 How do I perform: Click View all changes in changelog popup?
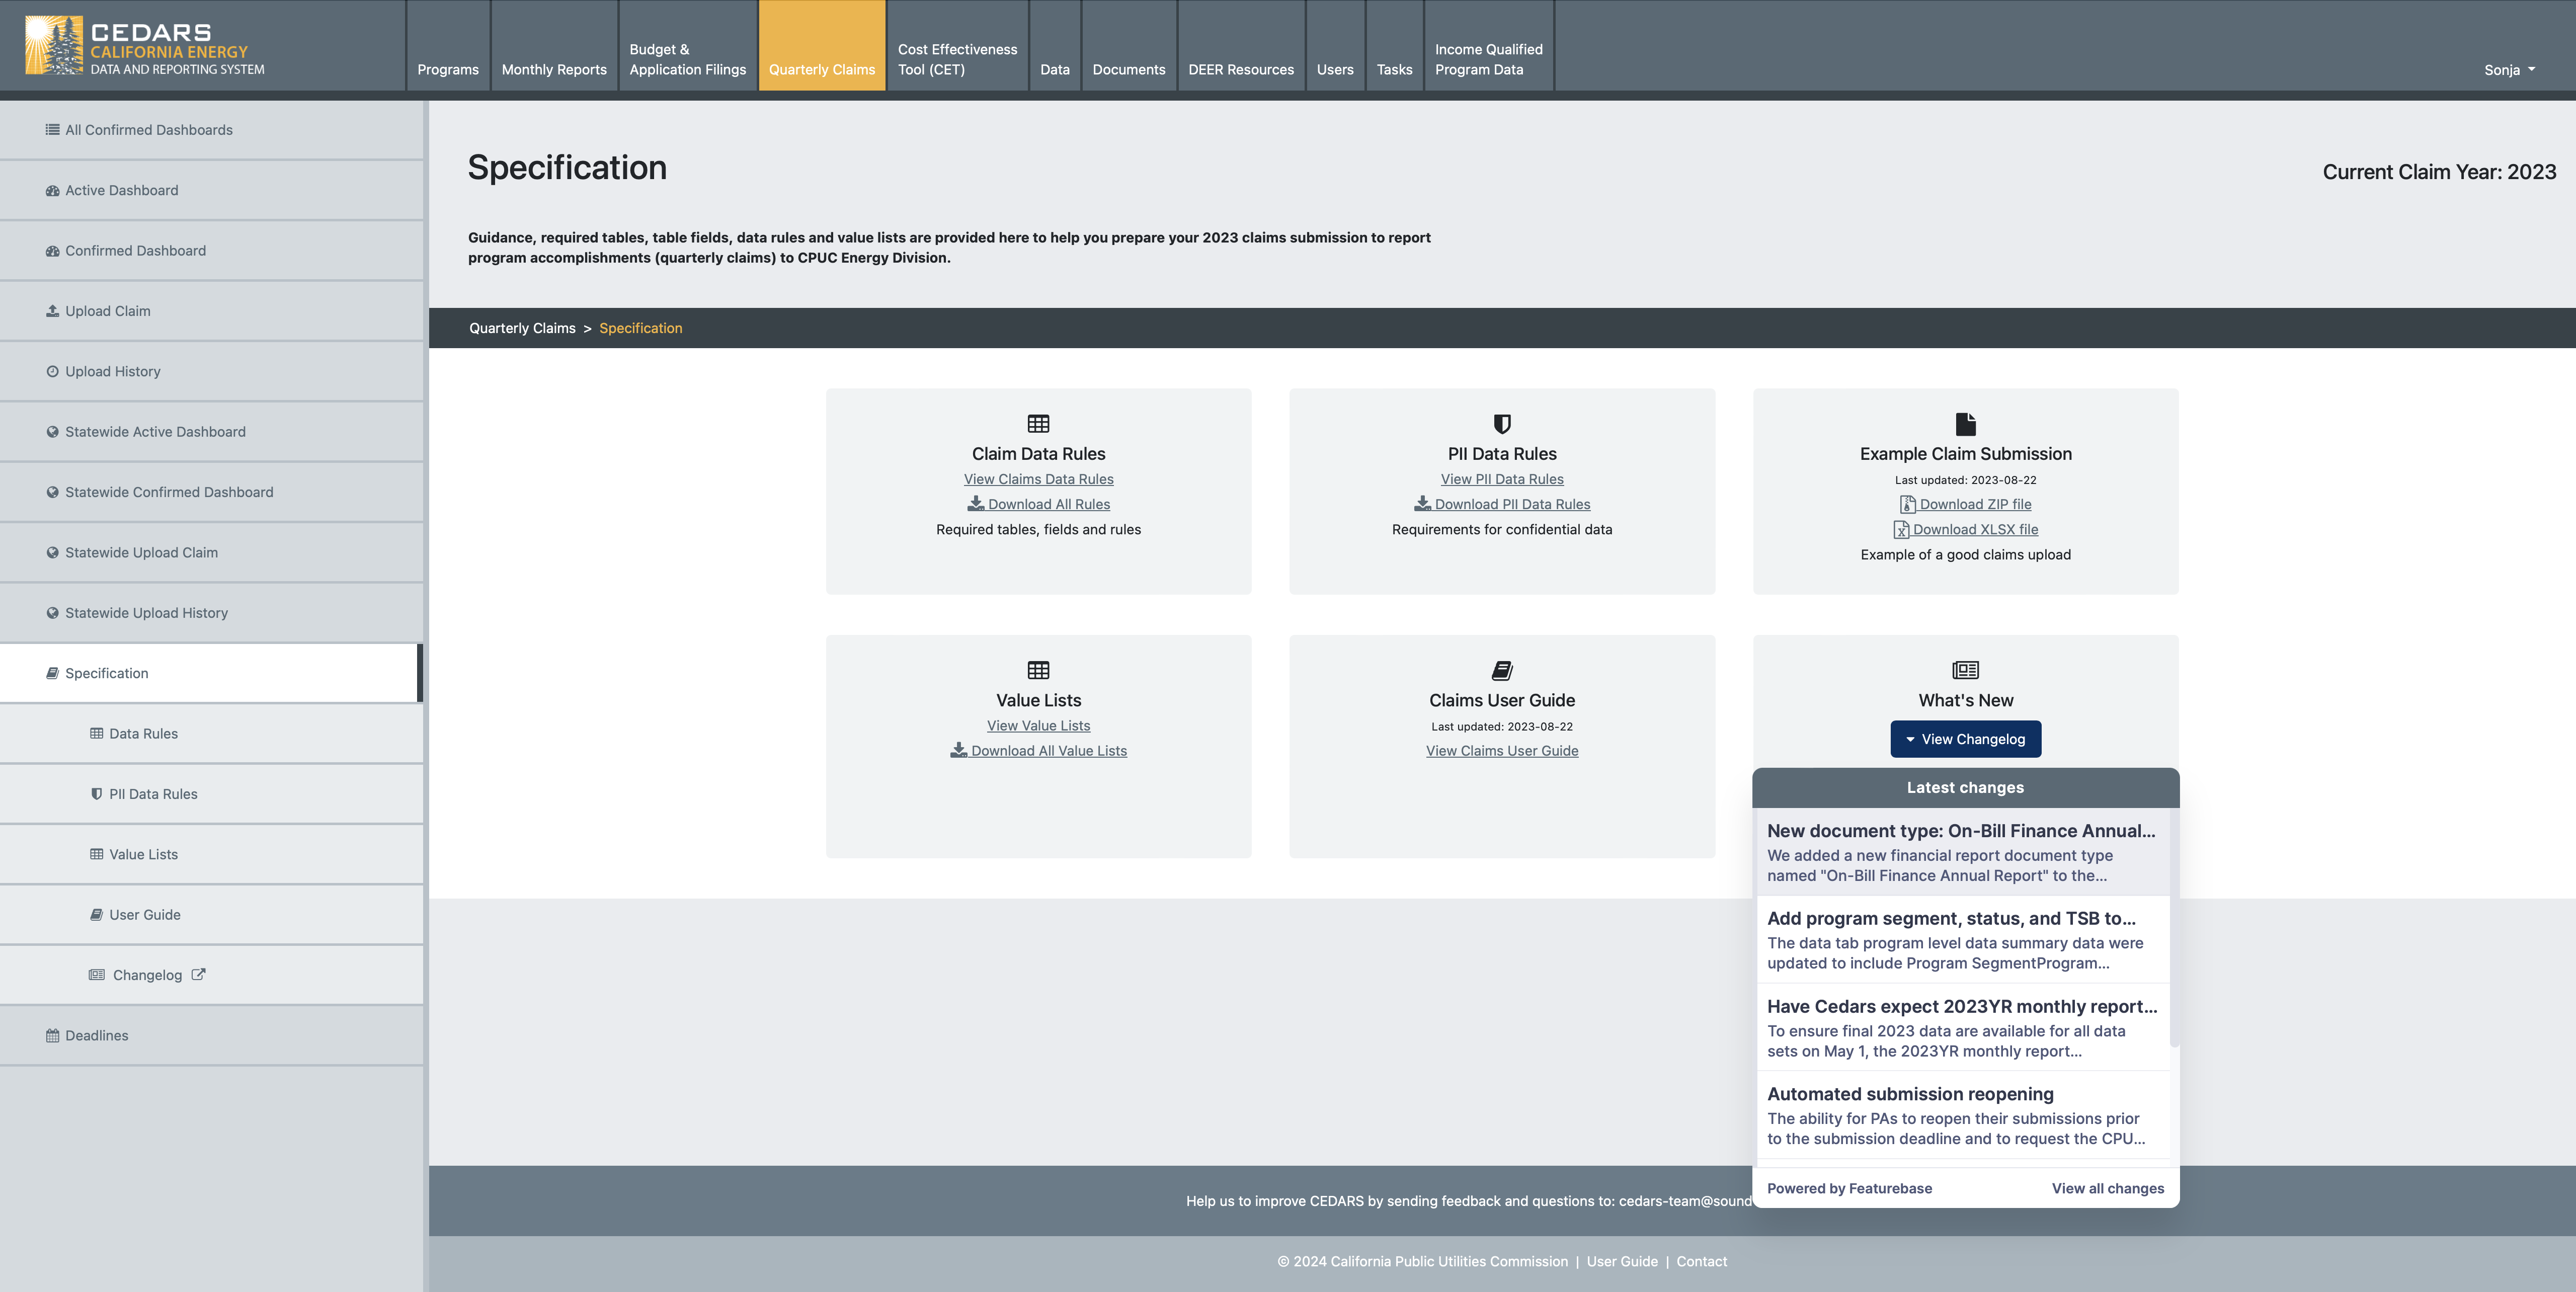2107,1188
